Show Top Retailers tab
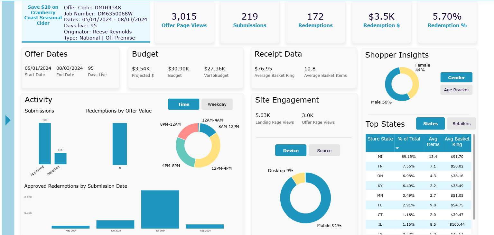The height and width of the screenshot is (235, 494). (x=461, y=123)
